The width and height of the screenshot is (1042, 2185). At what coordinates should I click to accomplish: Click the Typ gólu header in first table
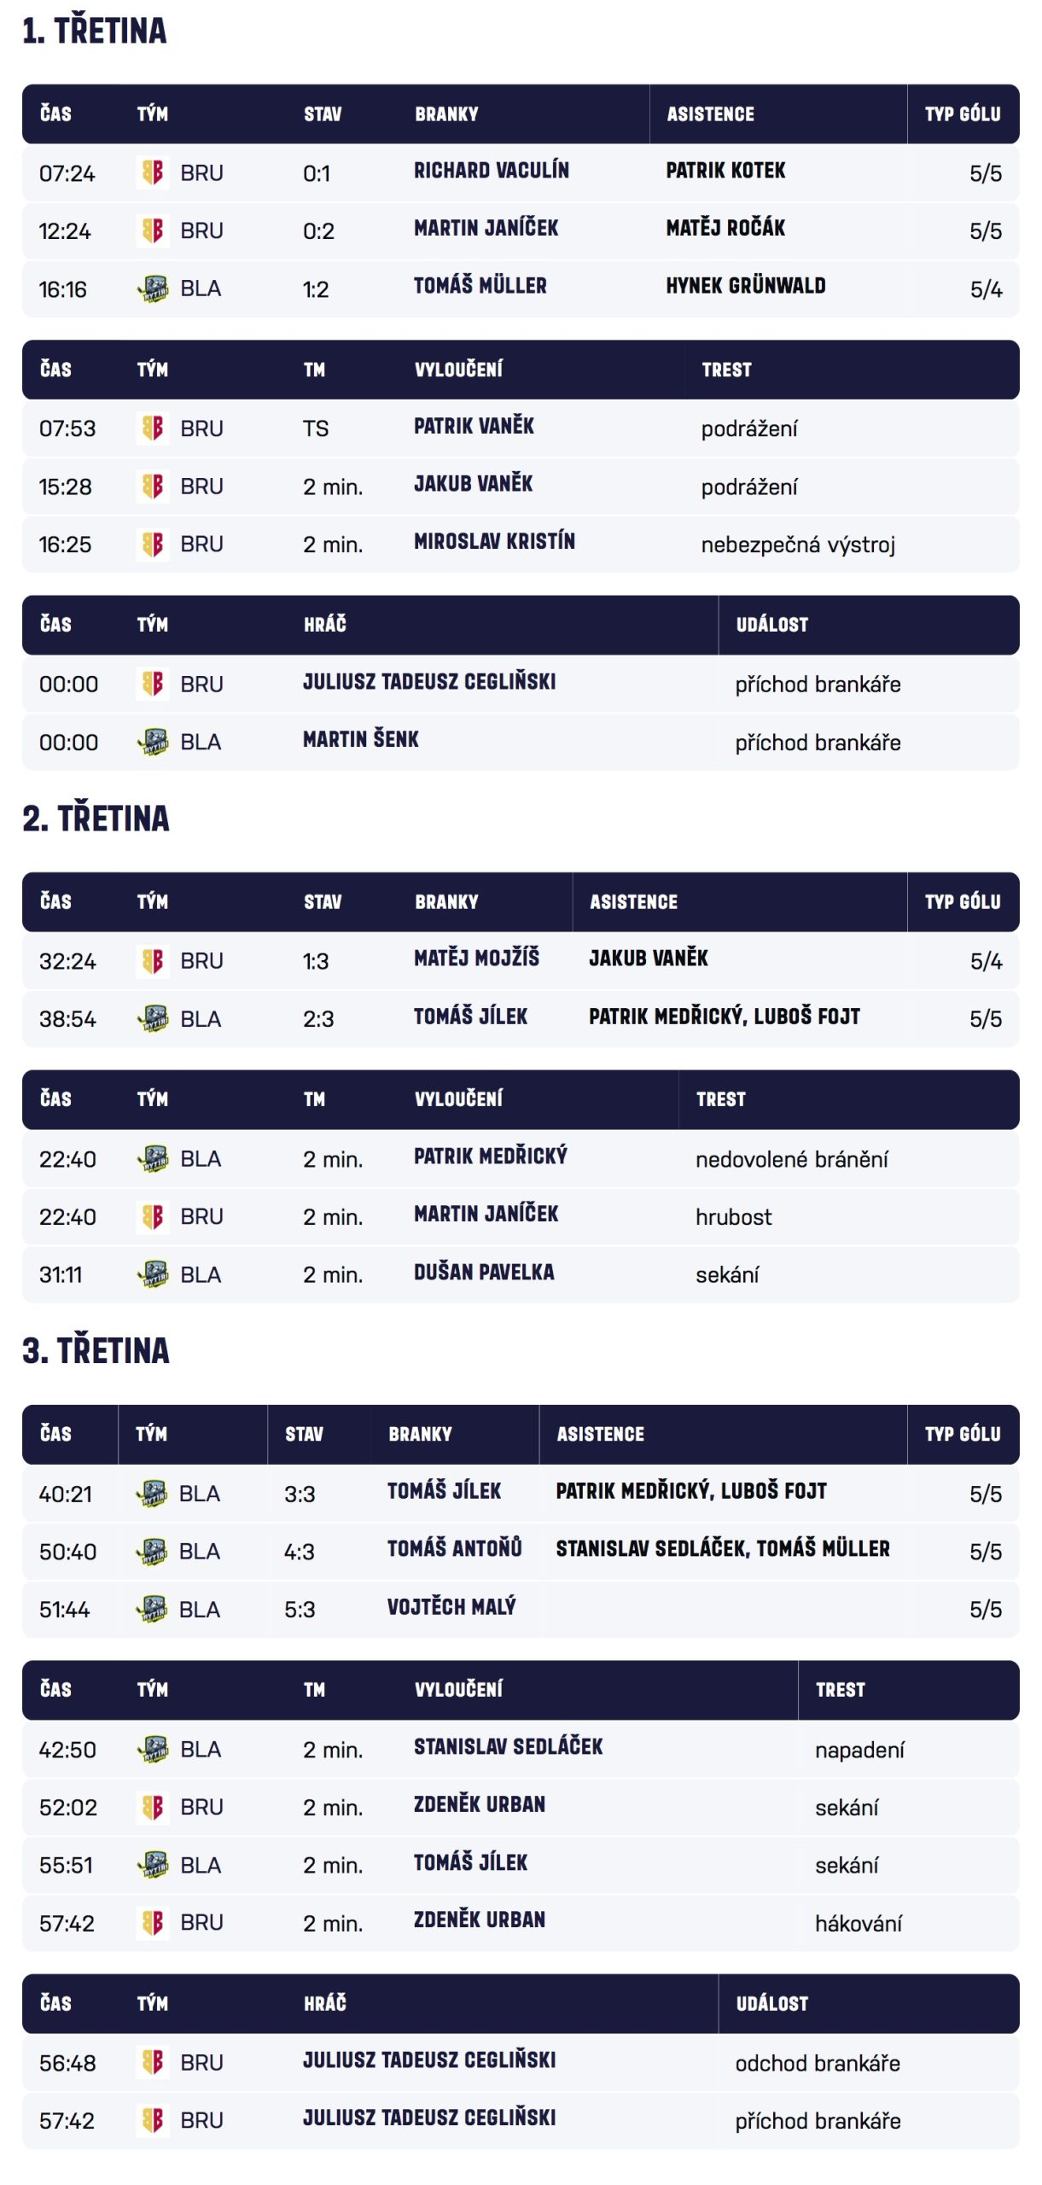pos(962,114)
